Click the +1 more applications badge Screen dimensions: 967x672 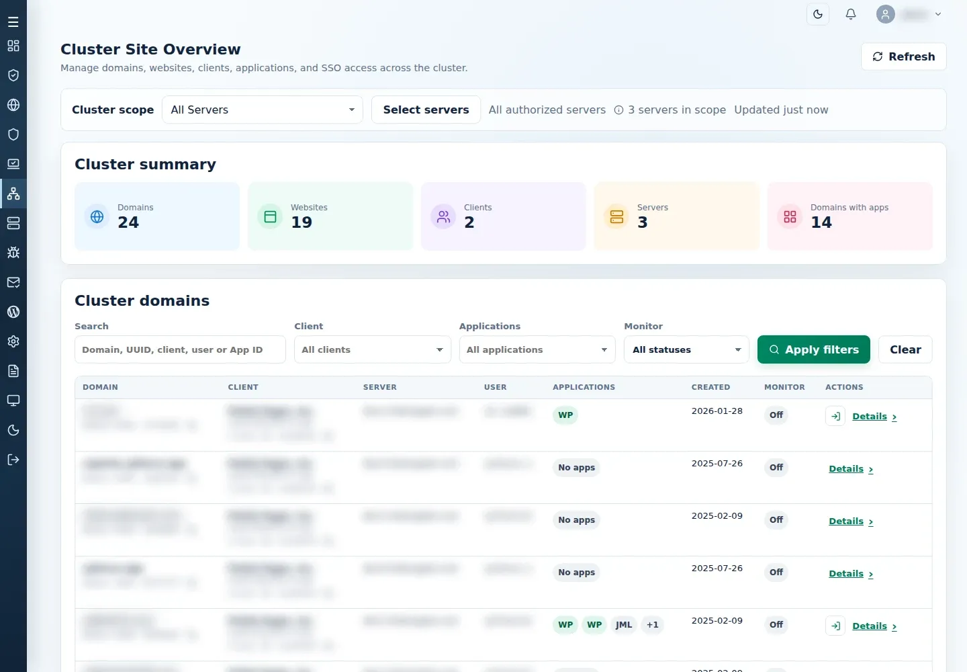coord(653,625)
